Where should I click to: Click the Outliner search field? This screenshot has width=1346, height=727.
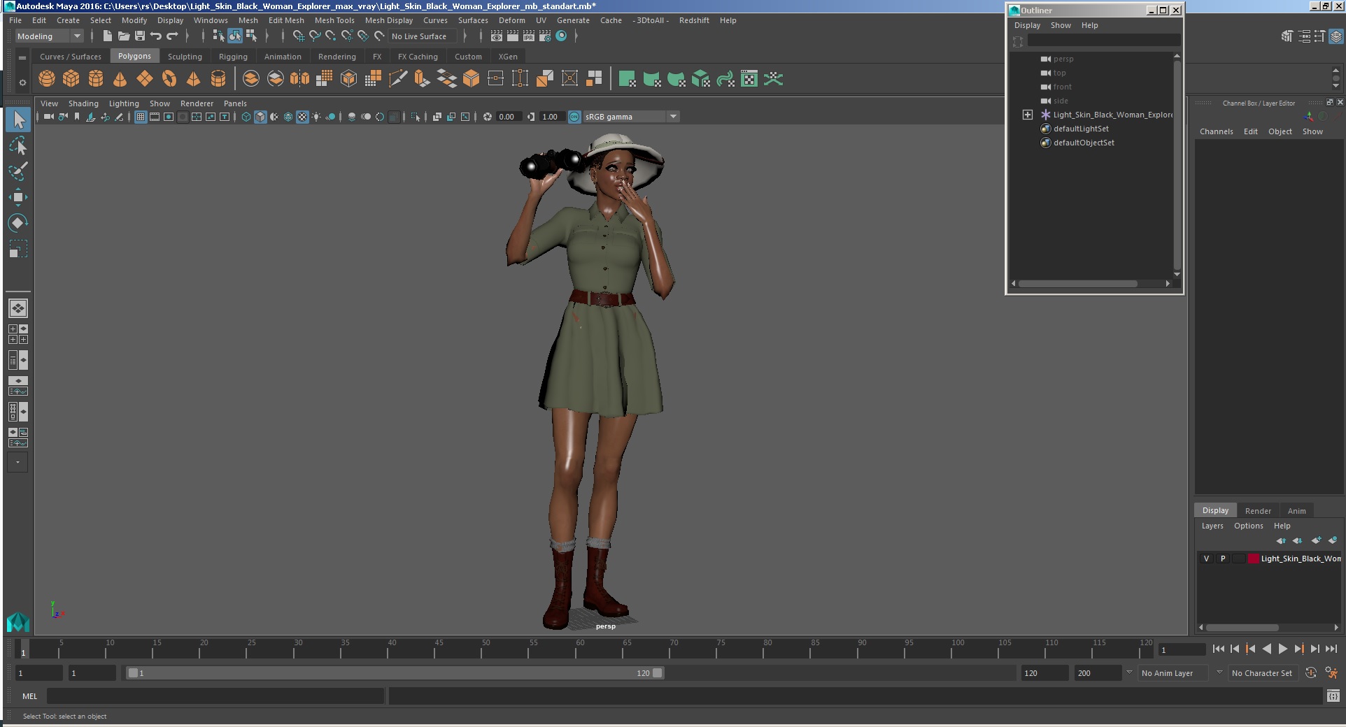pyautogui.click(x=1103, y=41)
